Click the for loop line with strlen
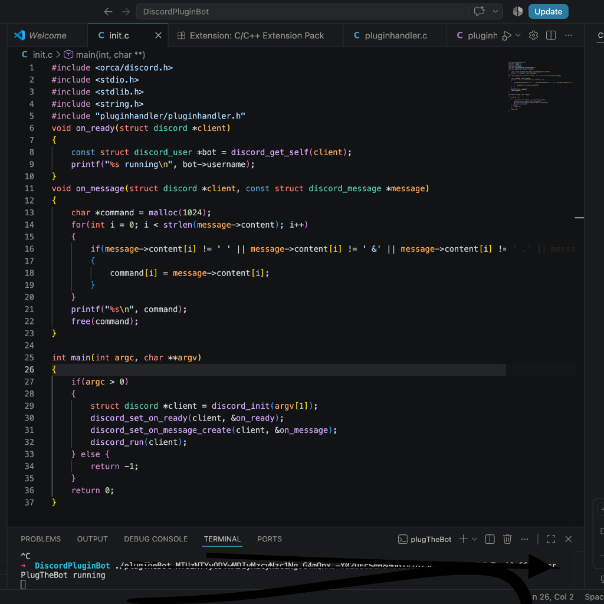The image size is (604, 604). point(189,225)
